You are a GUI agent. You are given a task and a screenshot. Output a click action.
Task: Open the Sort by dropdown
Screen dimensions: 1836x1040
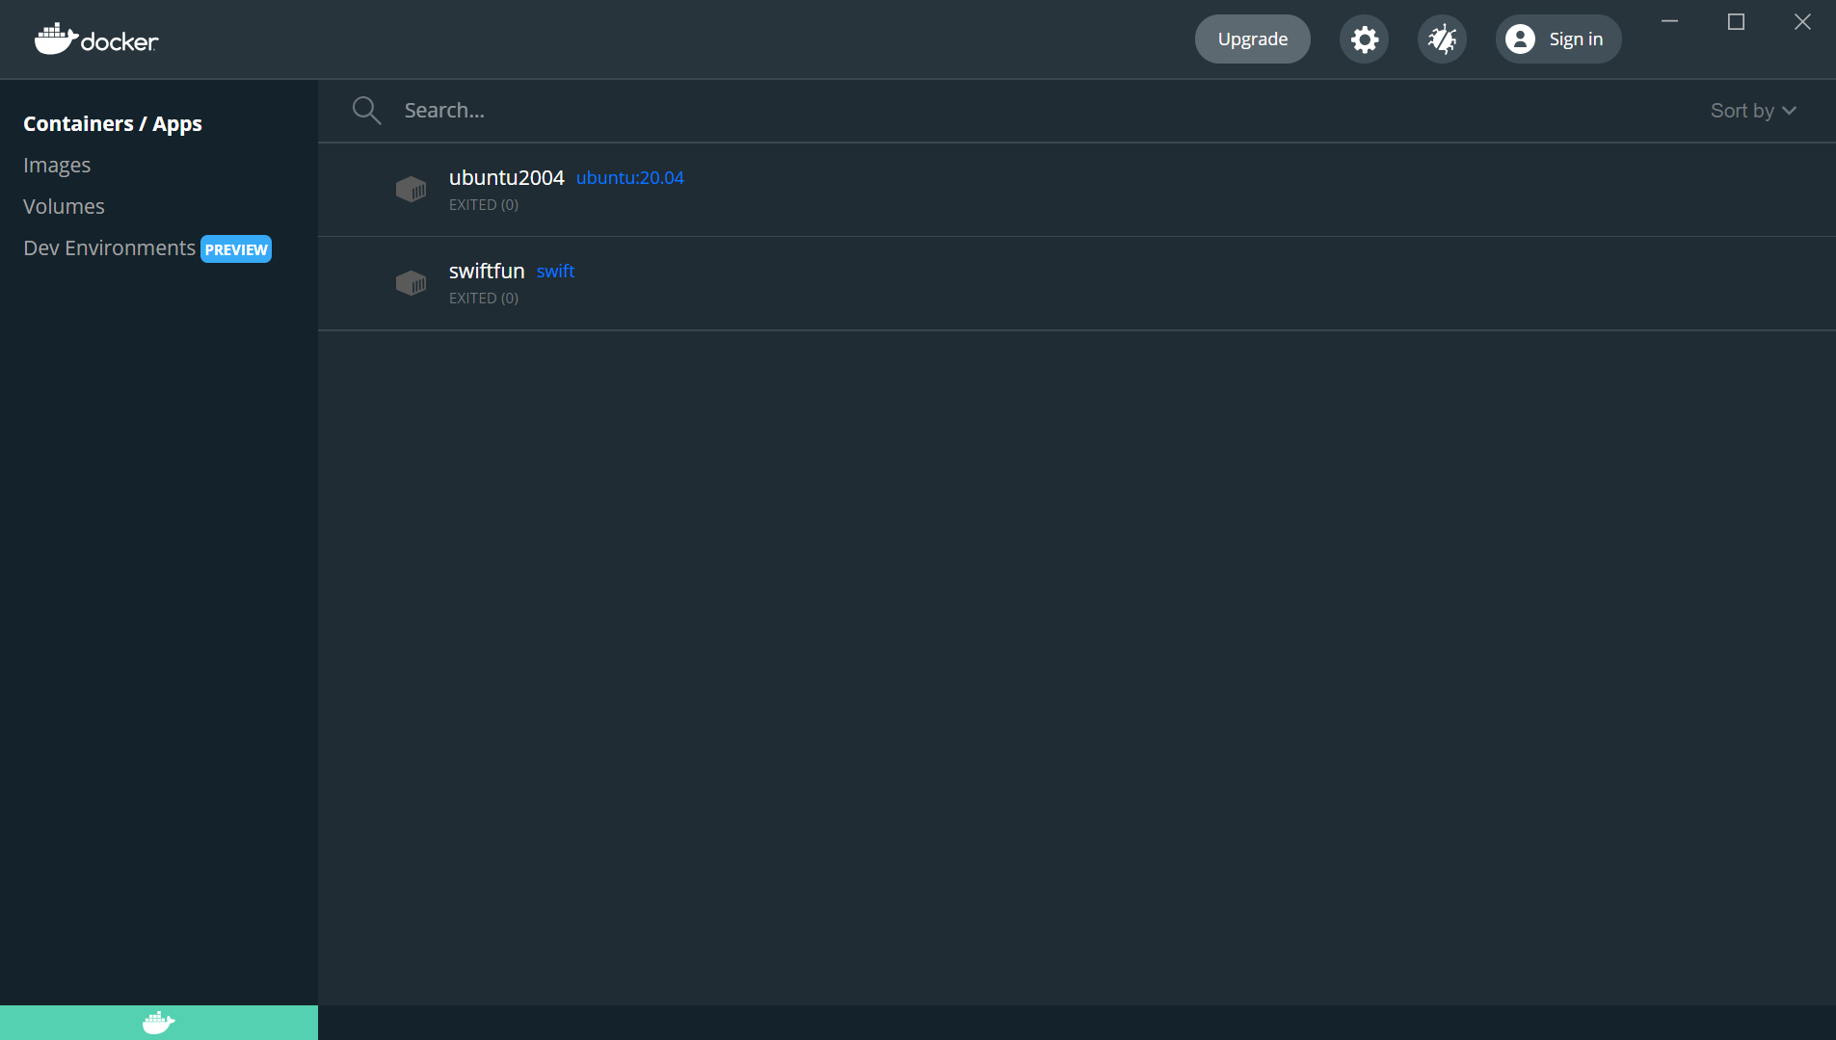1753,111
